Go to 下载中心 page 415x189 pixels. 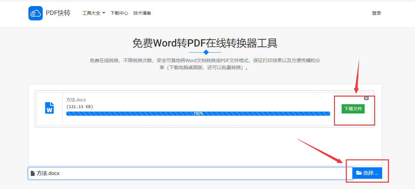119,13
